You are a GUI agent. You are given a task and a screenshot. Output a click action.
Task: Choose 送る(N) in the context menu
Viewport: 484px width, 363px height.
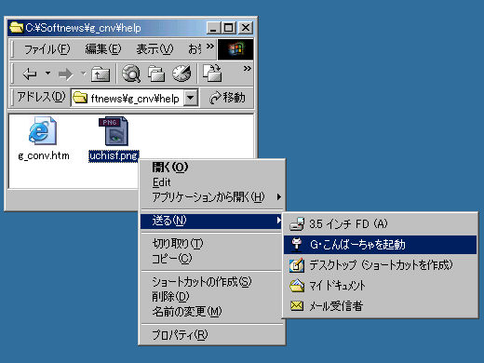point(212,221)
